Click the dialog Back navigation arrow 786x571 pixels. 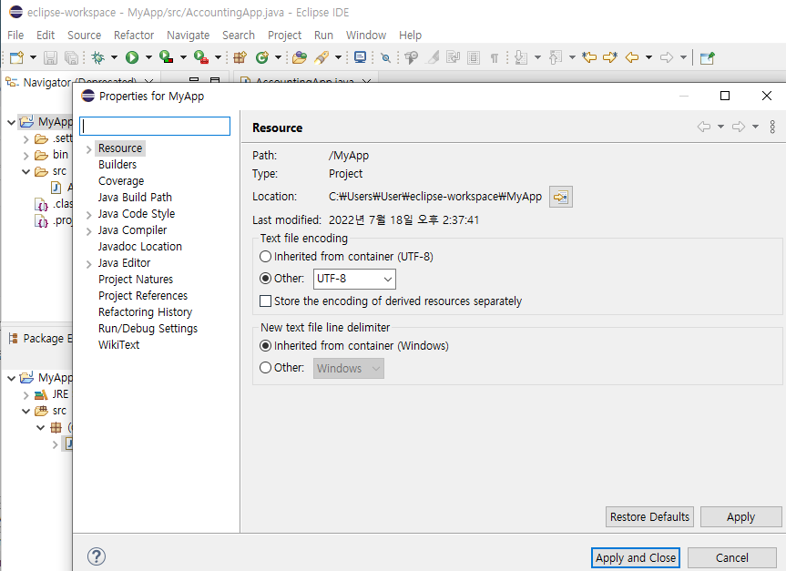[x=704, y=127]
